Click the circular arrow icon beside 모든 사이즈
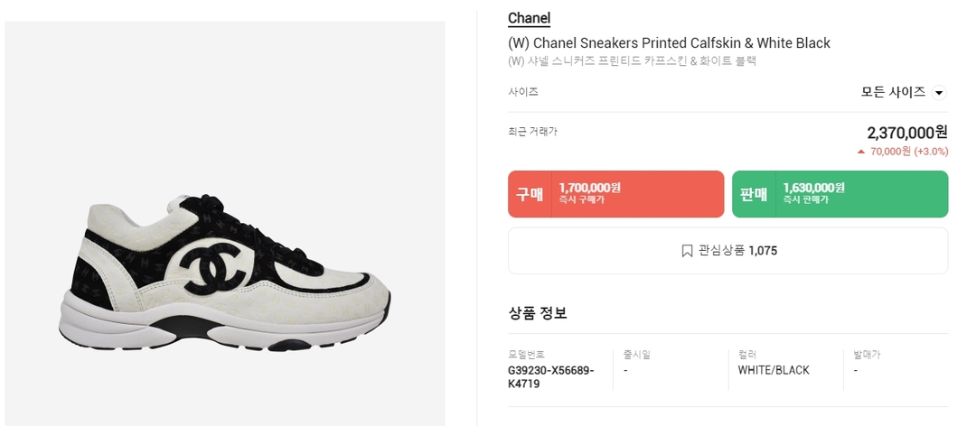This screenshot has height=426, width=976. [939, 93]
